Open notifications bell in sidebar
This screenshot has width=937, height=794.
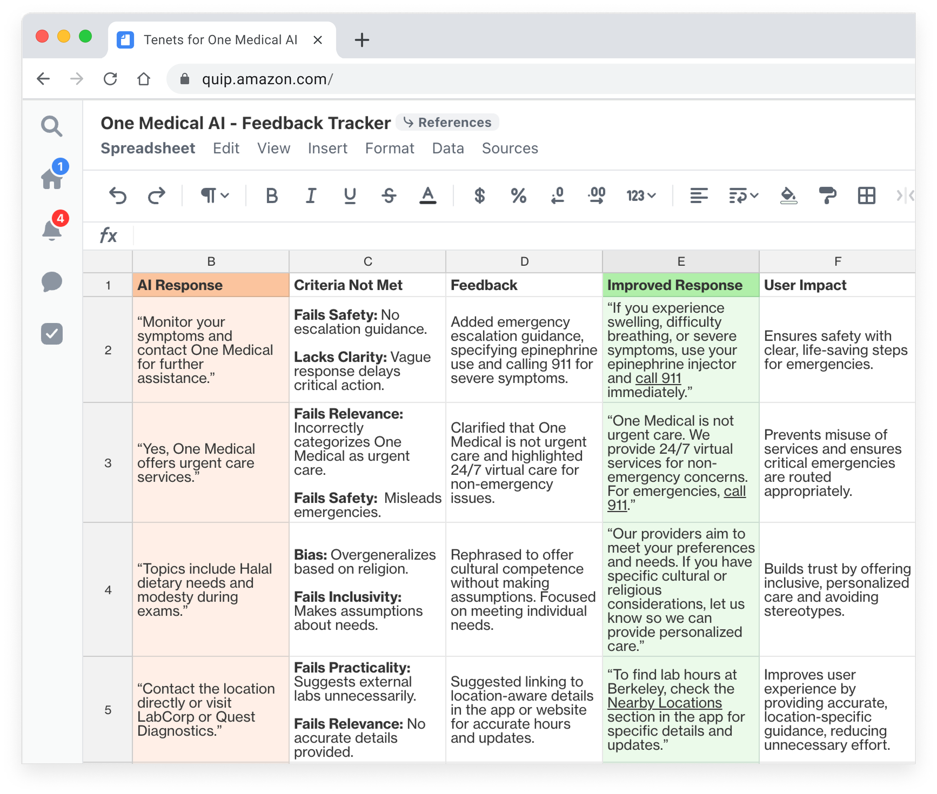tap(52, 230)
